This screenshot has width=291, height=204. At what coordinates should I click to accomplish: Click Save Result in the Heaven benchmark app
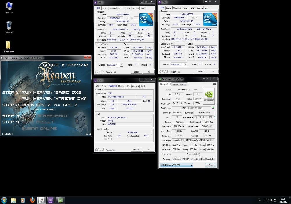[38, 122]
